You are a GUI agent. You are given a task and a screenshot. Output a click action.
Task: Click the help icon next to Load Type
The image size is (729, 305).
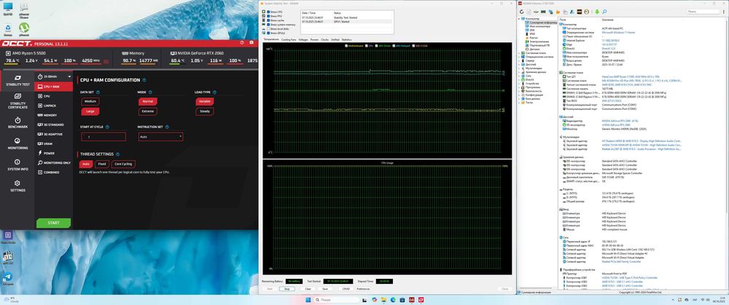[x=214, y=92]
